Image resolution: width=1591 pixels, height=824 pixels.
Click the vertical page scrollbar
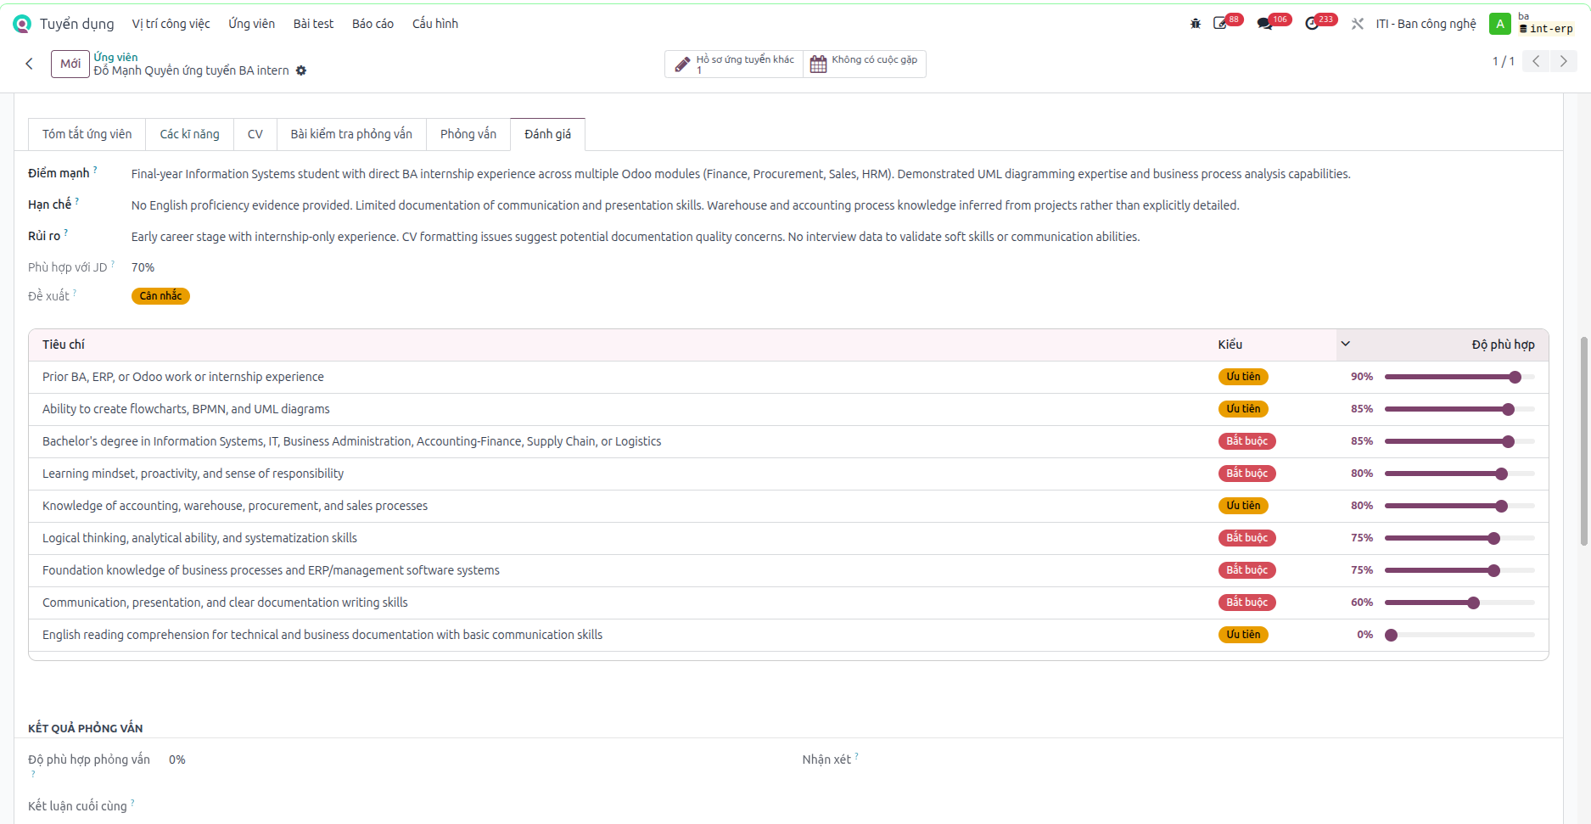click(x=1583, y=441)
